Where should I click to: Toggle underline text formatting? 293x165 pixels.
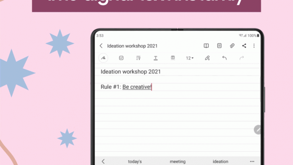click(x=155, y=58)
